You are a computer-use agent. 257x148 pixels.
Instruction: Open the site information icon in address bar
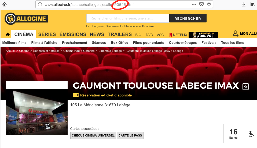[40, 4]
